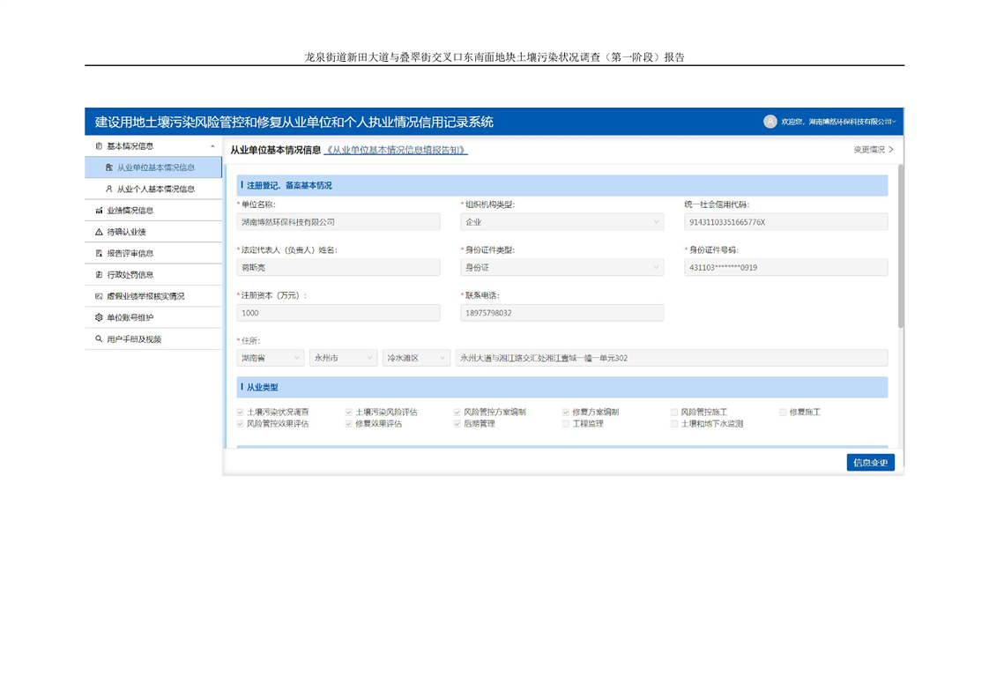Click the 信息变更 button

point(870,463)
